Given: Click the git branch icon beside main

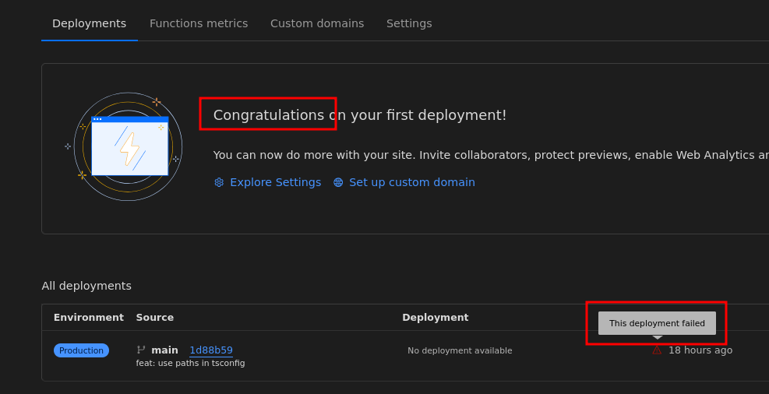Looking at the screenshot, I should (141, 350).
